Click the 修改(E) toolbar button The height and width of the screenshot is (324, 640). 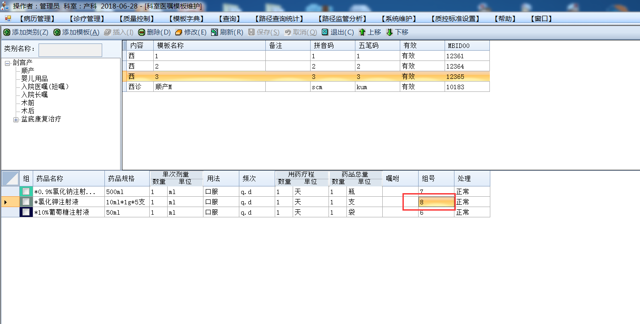click(x=190, y=32)
